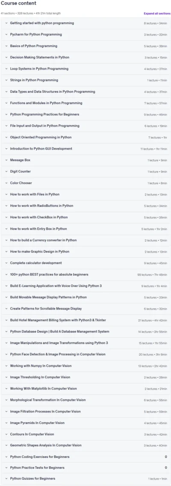This screenshot has height=486, width=171.
Task: Click chevron for Complete calculator development
Action: click(6, 263)
